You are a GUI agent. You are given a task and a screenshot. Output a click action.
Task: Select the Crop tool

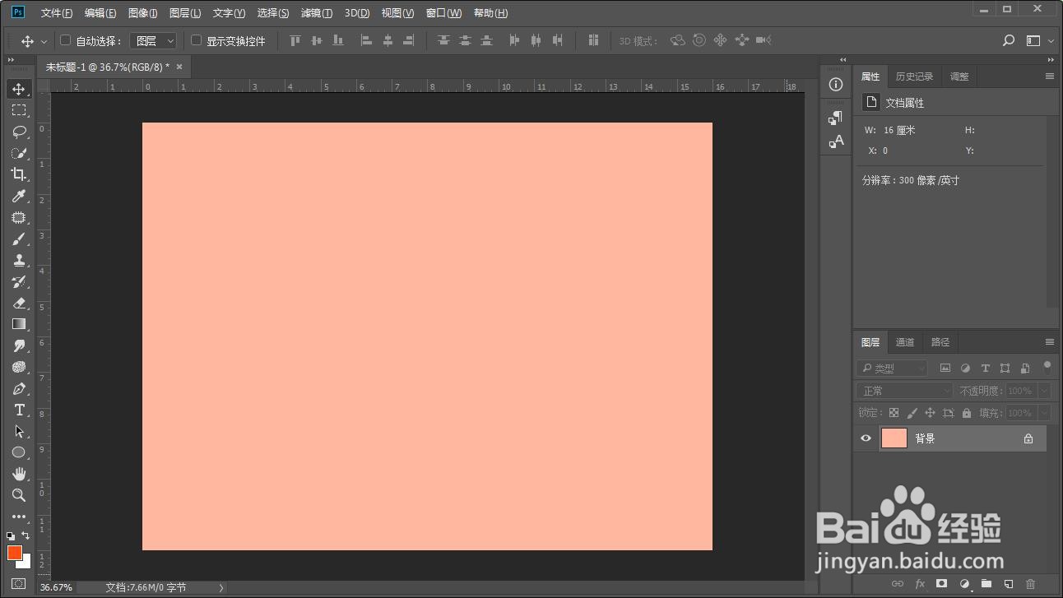point(19,174)
